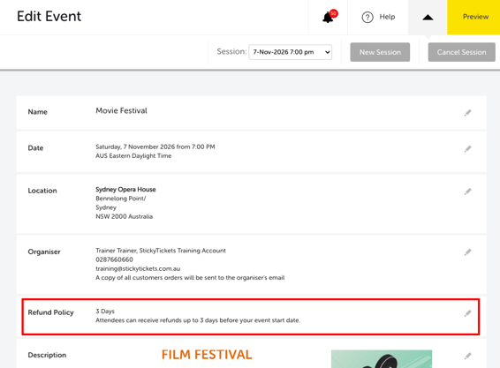Collapse the menu using the up arrow

(428, 17)
